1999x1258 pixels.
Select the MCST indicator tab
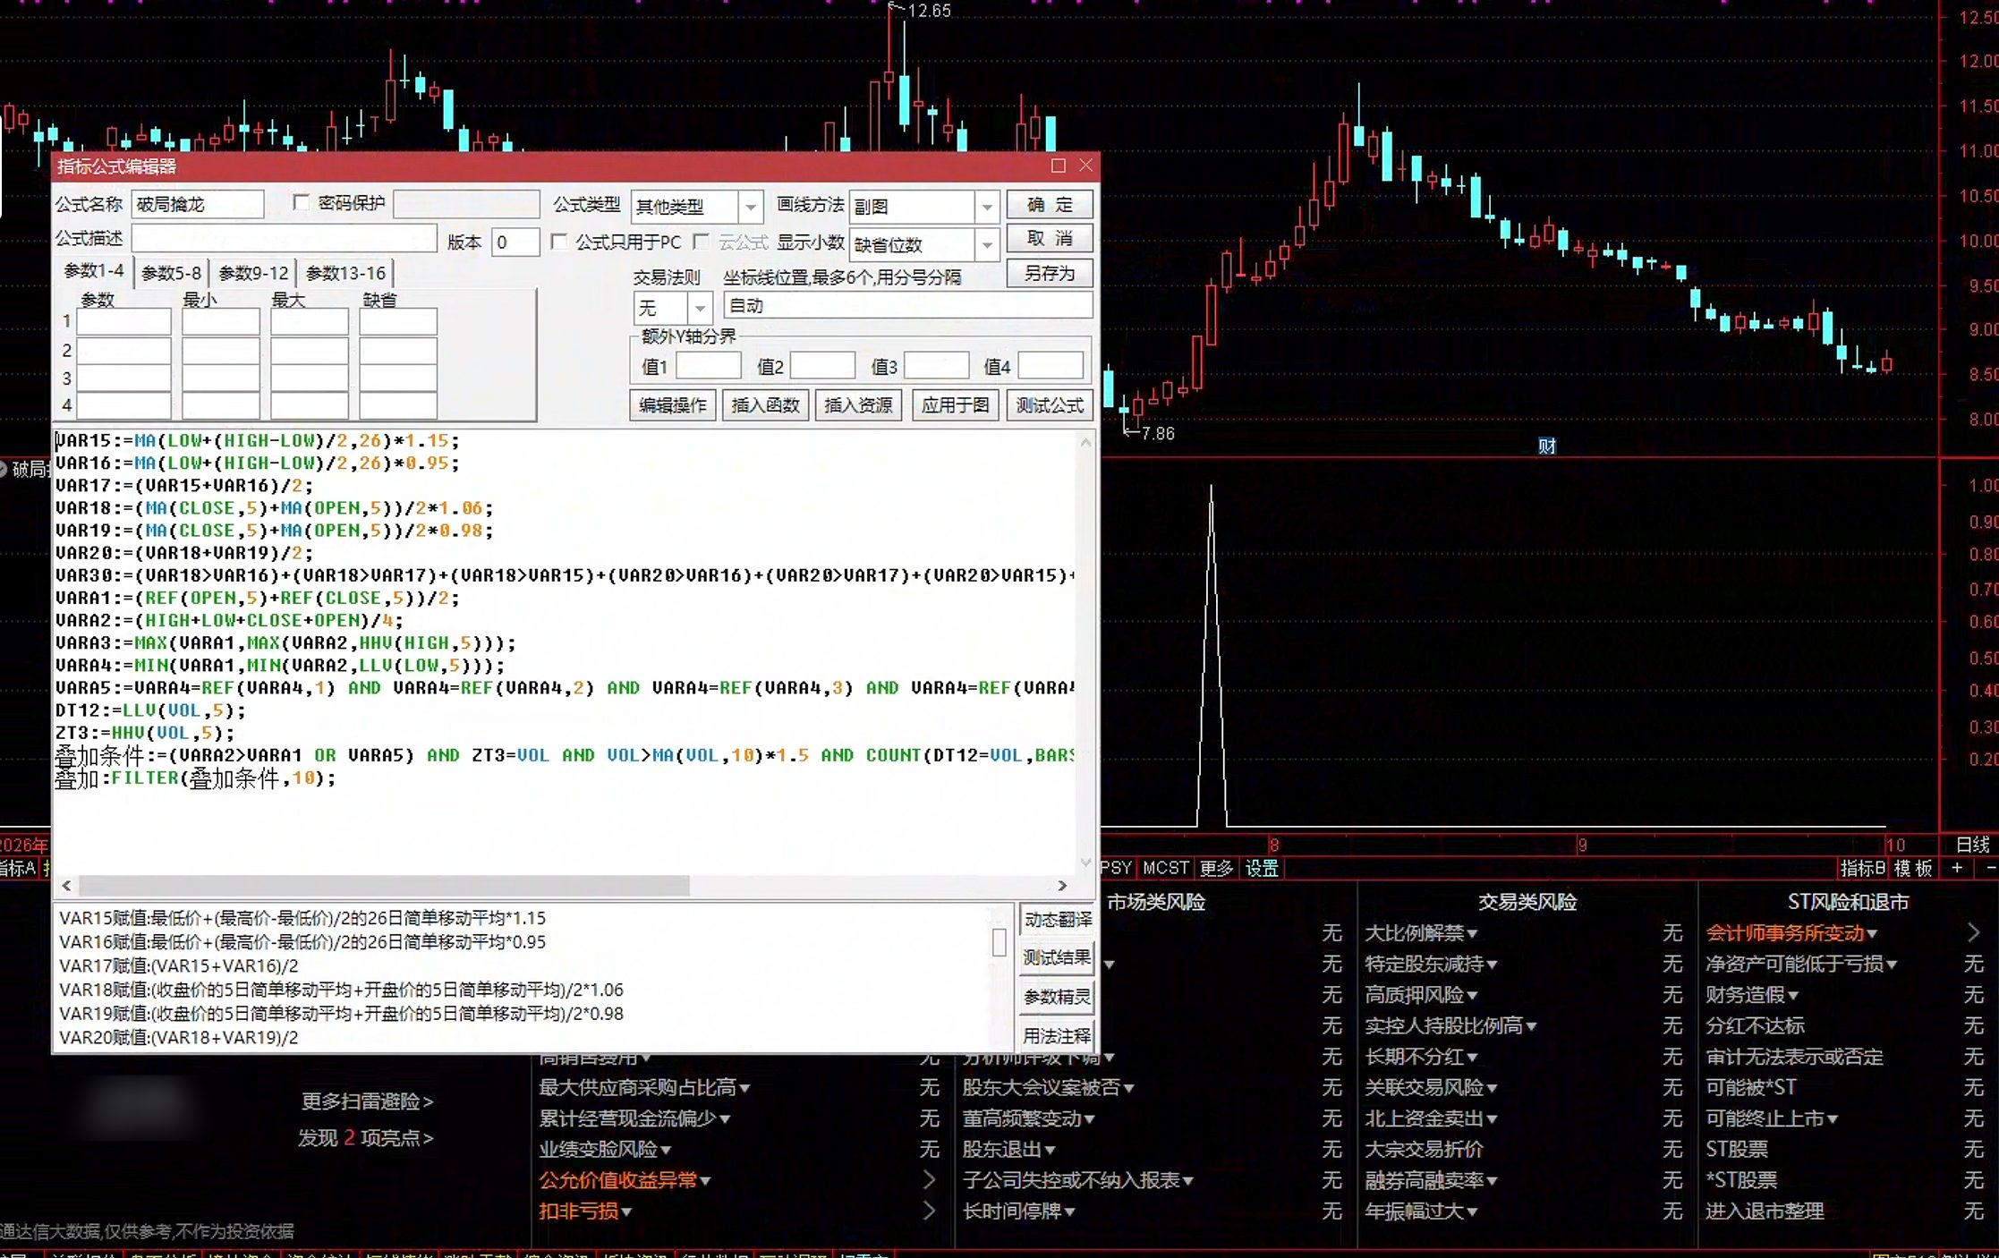(1165, 868)
